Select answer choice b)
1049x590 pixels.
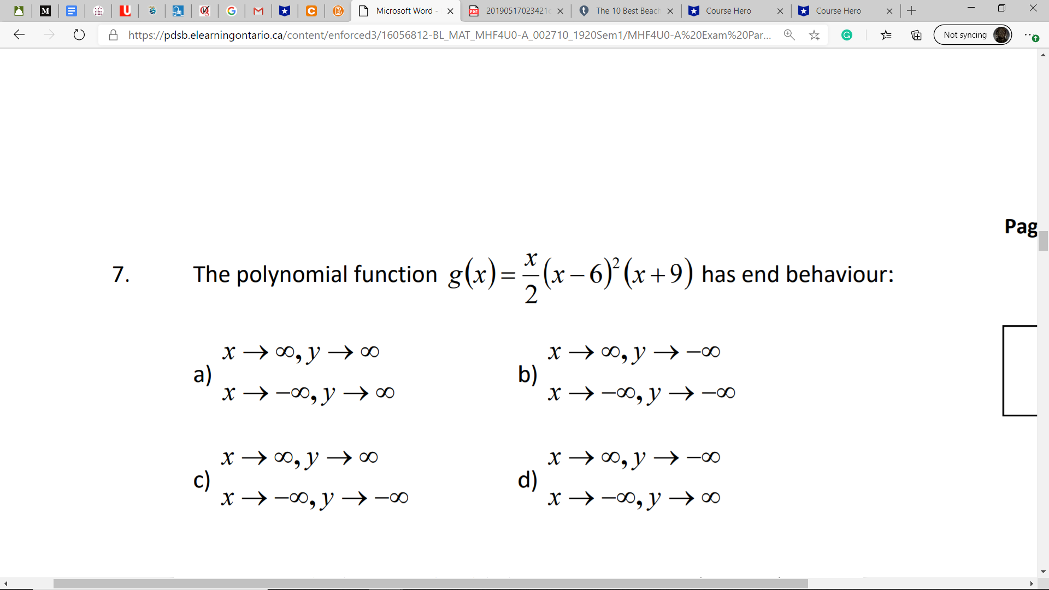click(x=528, y=374)
